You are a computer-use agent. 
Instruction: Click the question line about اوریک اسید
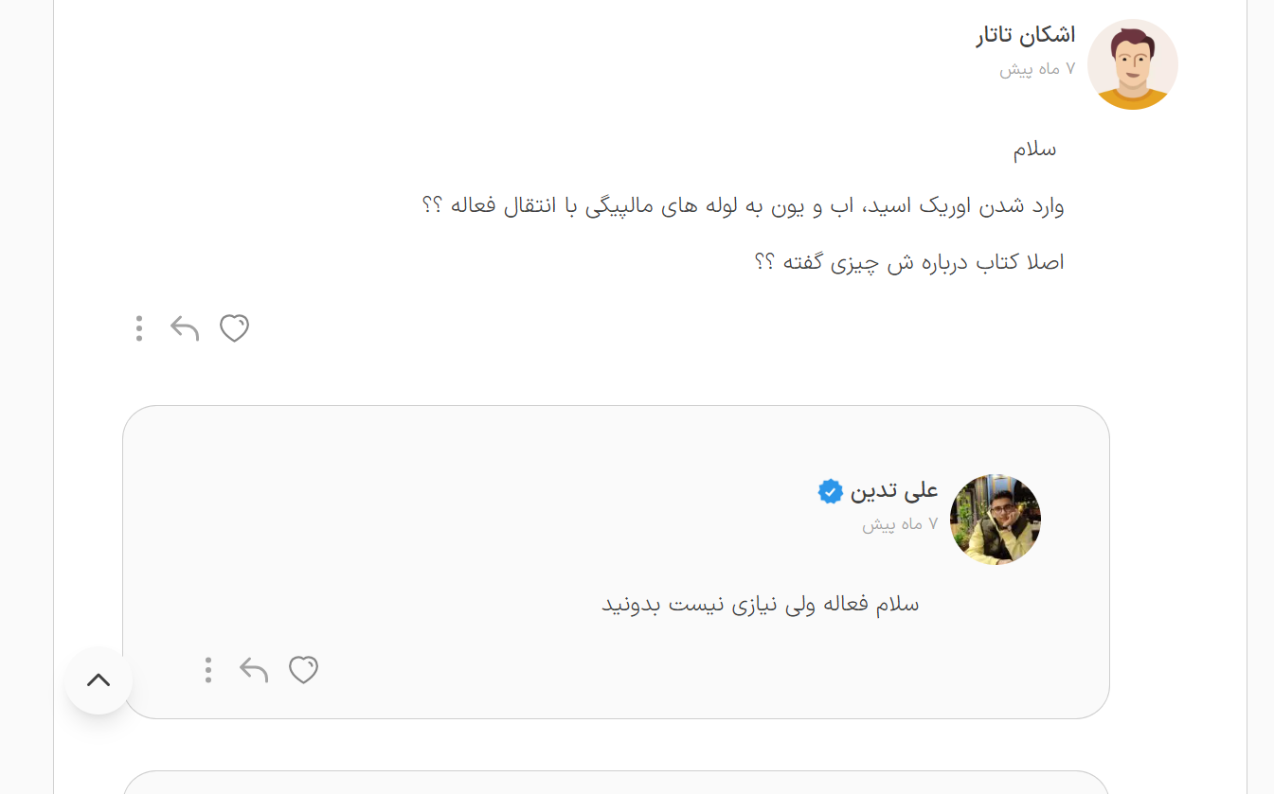click(x=743, y=205)
